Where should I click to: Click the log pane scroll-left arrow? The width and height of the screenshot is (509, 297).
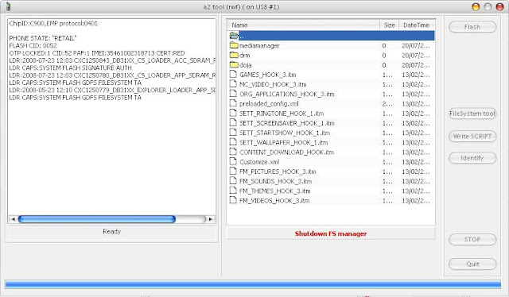14,219
